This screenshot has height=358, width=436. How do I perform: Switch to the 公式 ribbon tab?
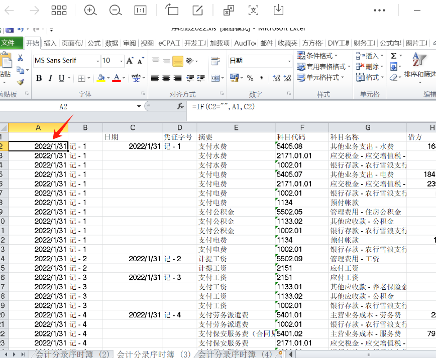94,43
